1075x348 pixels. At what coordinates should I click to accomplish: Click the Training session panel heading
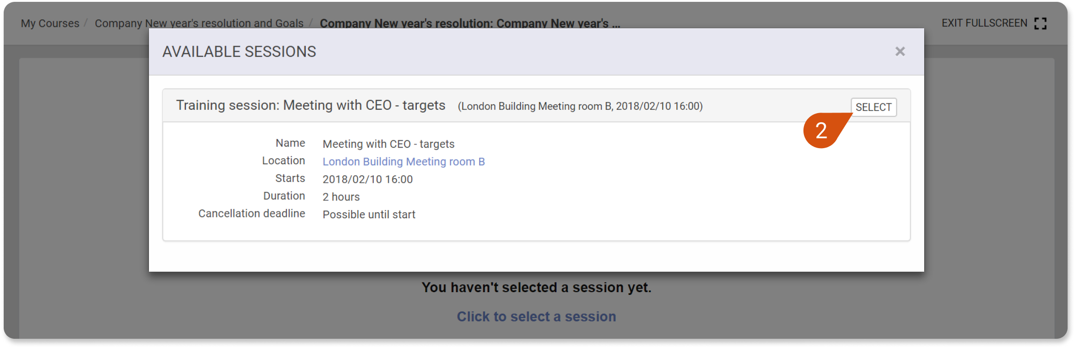pyautogui.click(x=310, y=105)
